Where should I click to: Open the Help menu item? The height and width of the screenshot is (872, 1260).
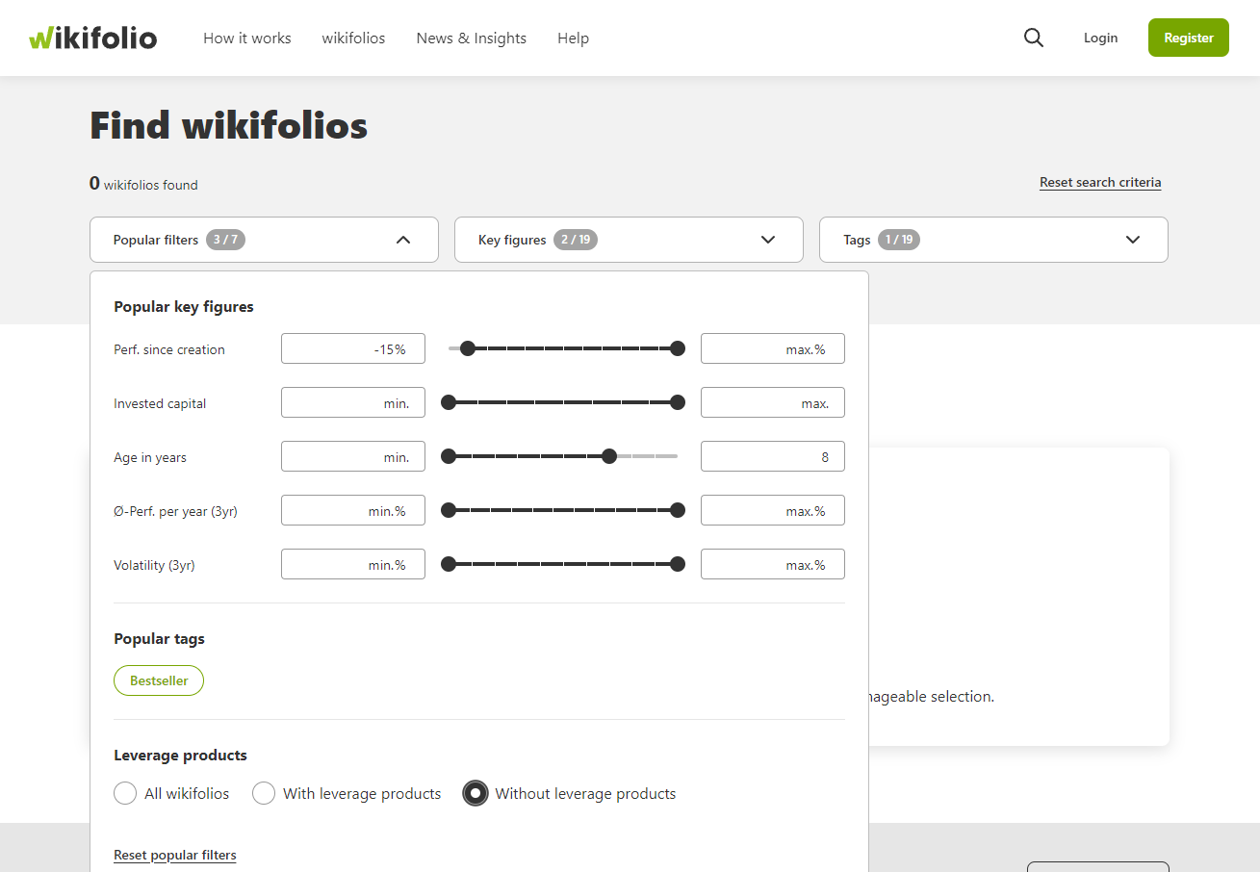[573, 38]
